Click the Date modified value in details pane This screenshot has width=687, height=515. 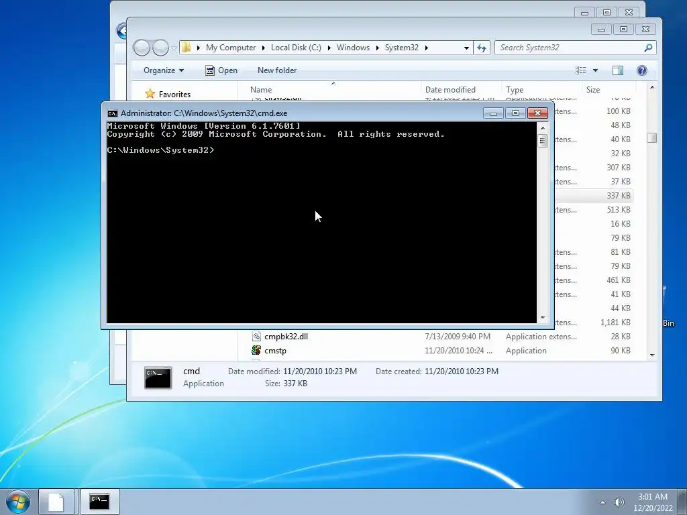(320, 371)
